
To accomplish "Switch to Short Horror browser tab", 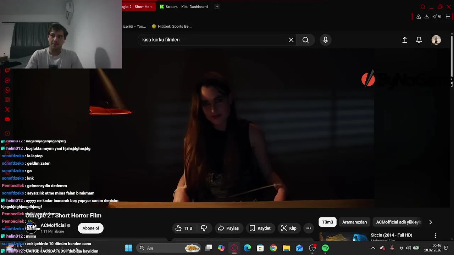I will (139, 7).
